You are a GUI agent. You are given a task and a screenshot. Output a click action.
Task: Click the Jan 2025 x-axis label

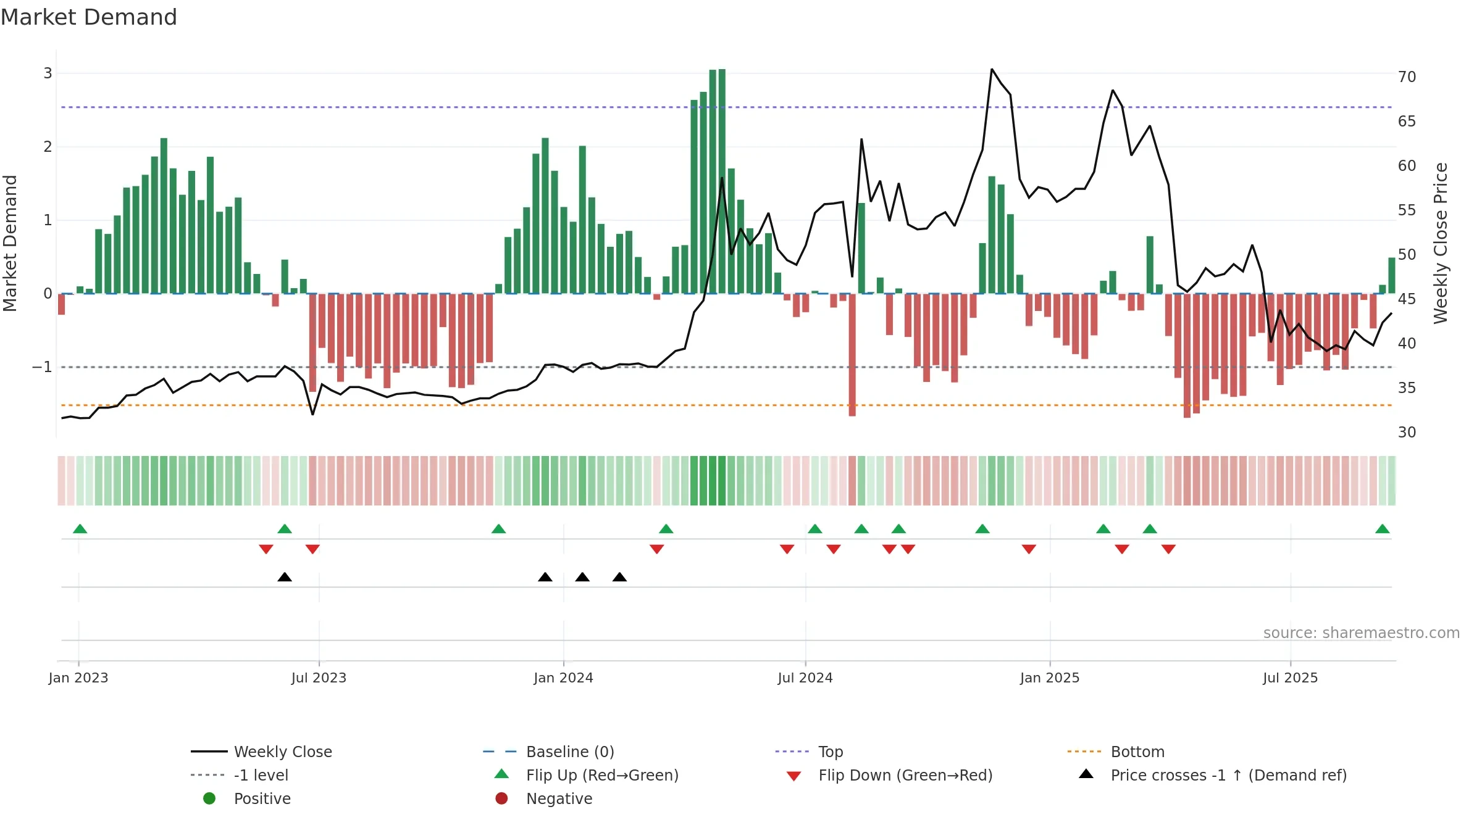click(x=1050, y=678)
